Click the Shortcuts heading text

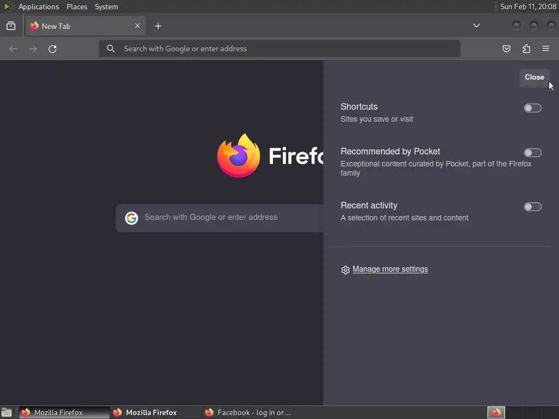[359, 106]
